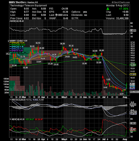Click the Last 1000 shrs entry
Image resolution: width=139 pixels, height=141 pixels.
[59, 15]
